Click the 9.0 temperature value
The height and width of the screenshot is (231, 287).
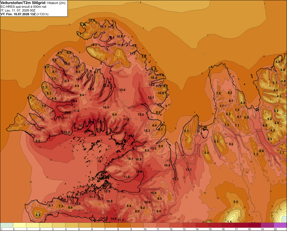(159, 211)
